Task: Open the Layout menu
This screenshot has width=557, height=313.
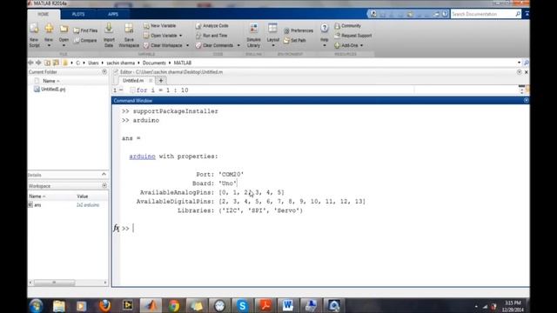Action: [x=272, y=35]
